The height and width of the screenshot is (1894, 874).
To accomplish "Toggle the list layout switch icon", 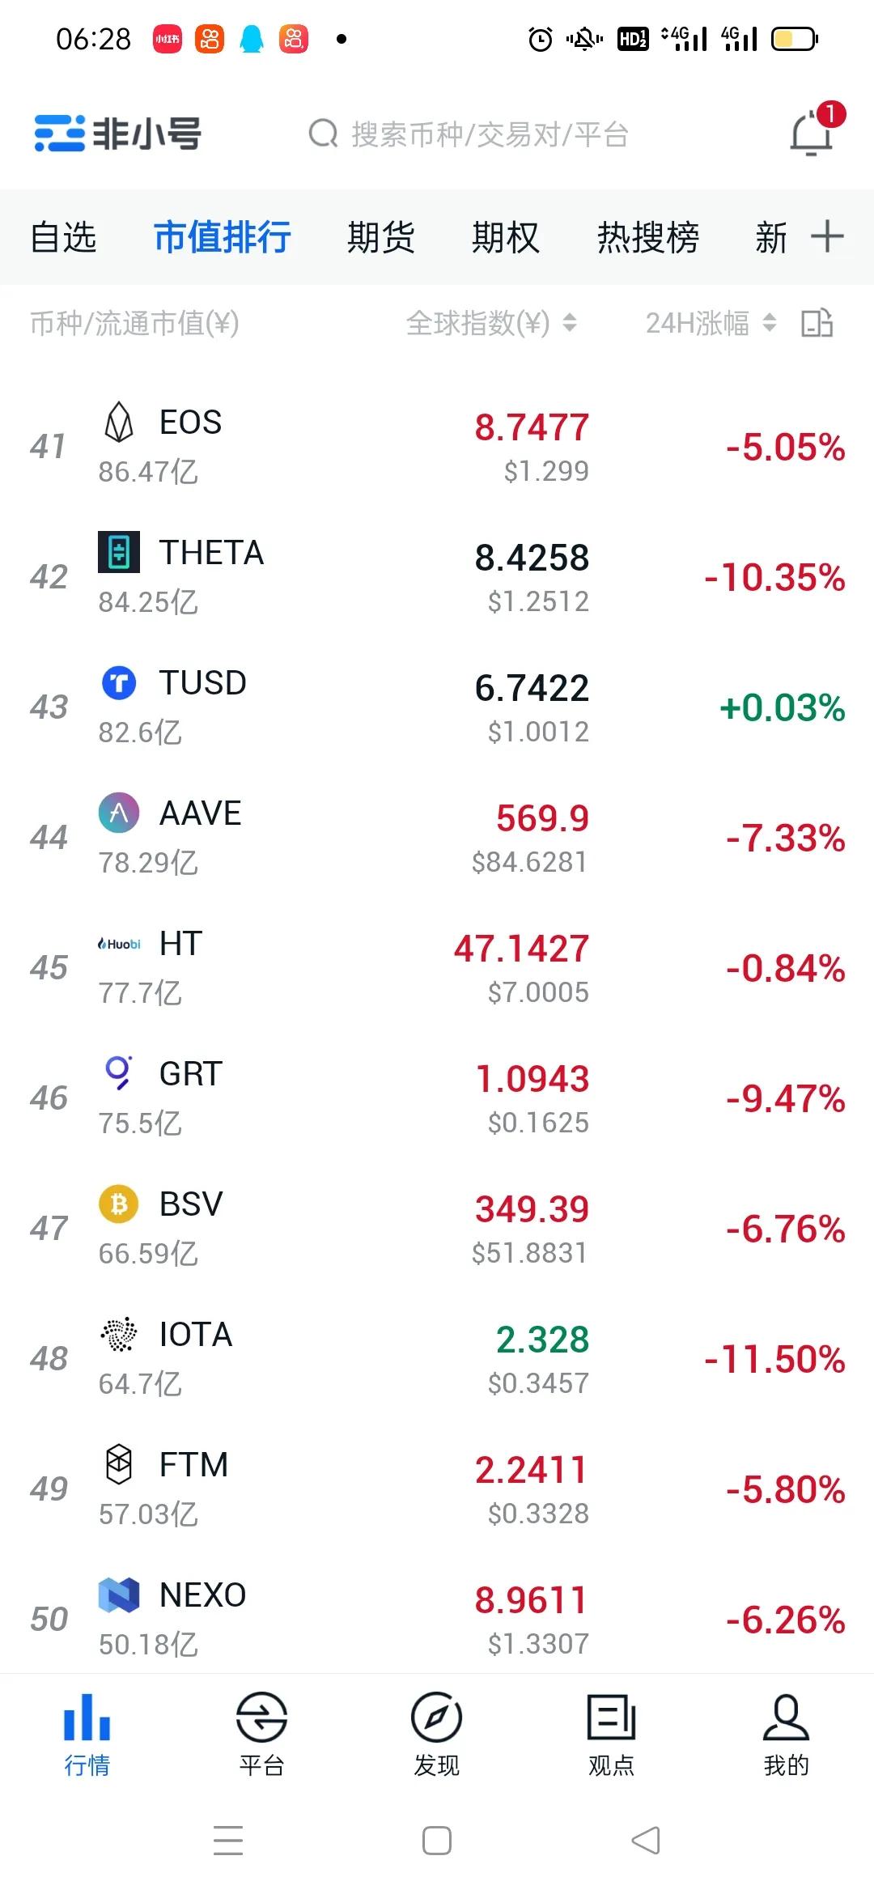I will (x=817, y=324).
